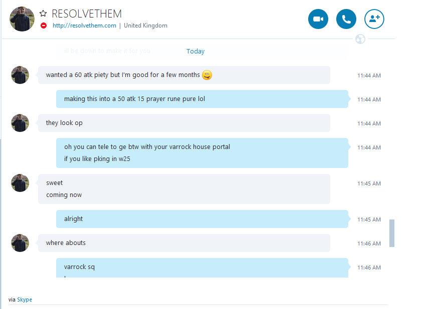This screenshot has height=309, width=446.
Task: Start a voice call with the phone icon
Action: [346, 19]
